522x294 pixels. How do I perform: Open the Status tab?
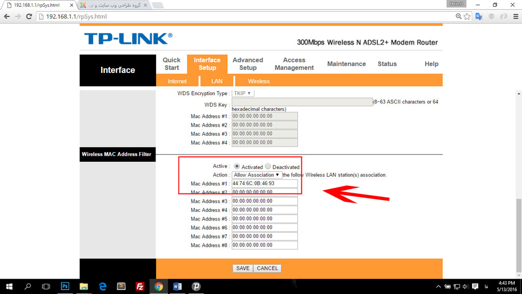tap(387, 64)
